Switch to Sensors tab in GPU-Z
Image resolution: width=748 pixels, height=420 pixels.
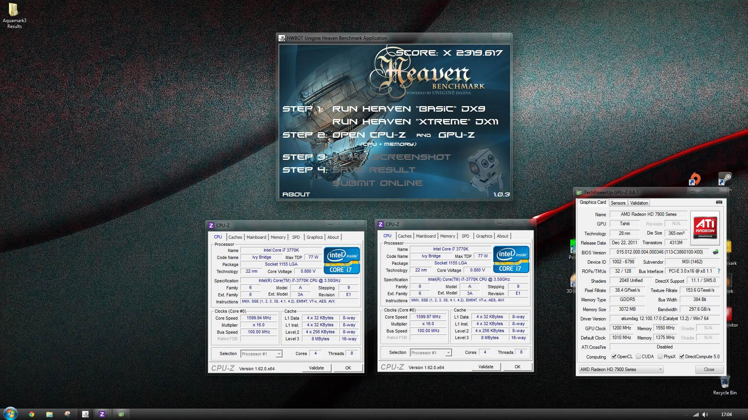coord(618,203)
